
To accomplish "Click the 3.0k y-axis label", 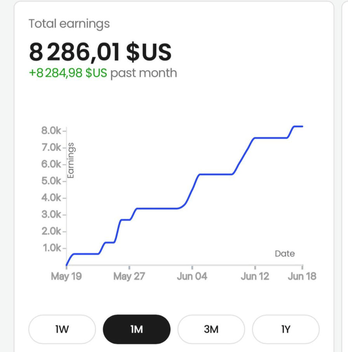I will [51, 215].
